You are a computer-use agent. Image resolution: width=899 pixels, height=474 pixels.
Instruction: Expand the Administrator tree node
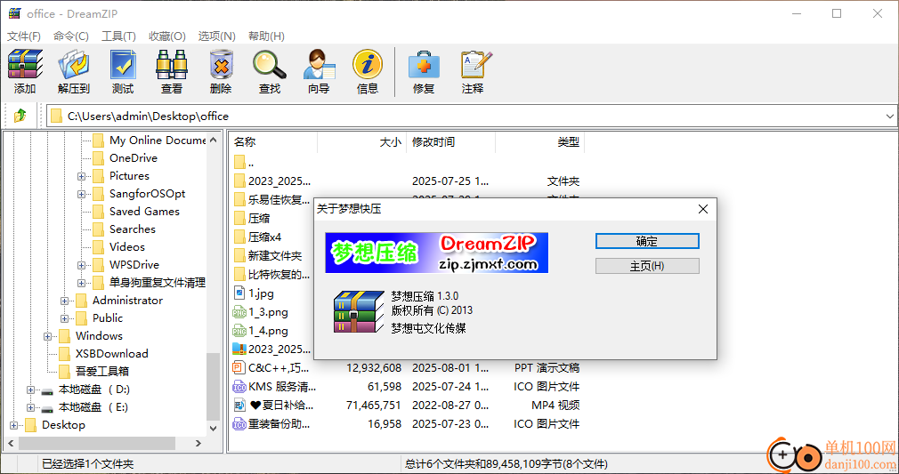pos(64,301)
